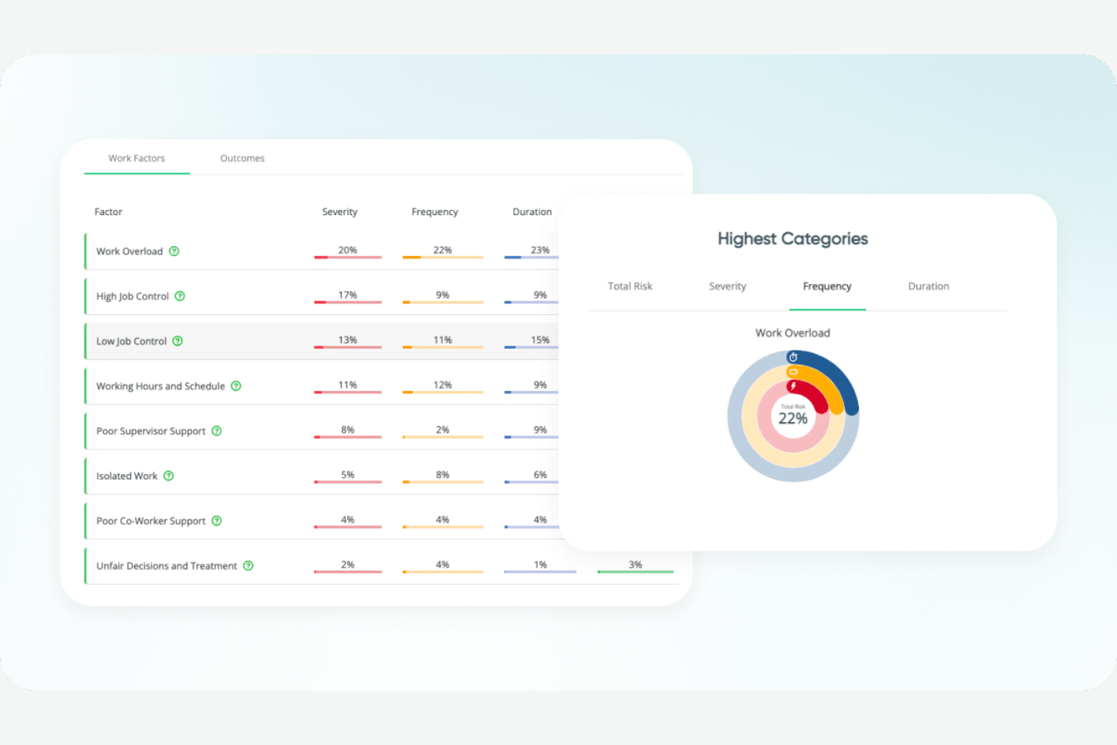Switch to the Outcomes tab
The image size is (1117, 745).
[x=242, y=159]
